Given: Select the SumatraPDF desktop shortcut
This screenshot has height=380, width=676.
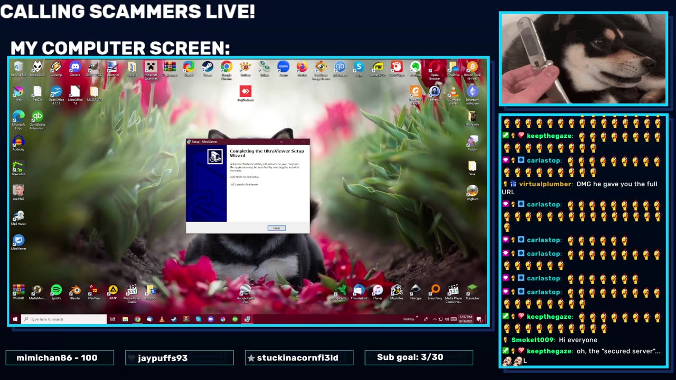Looking at the screenshot, I should [378, 69].
